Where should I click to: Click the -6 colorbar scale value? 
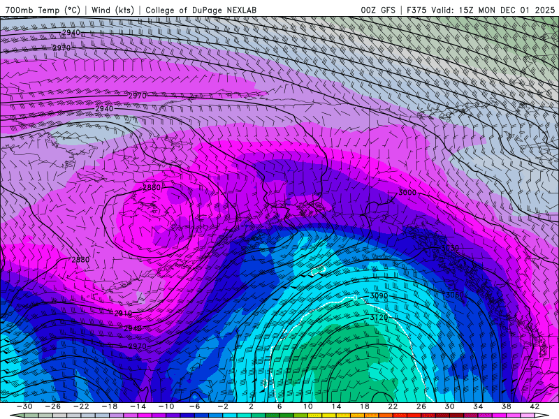195,406
